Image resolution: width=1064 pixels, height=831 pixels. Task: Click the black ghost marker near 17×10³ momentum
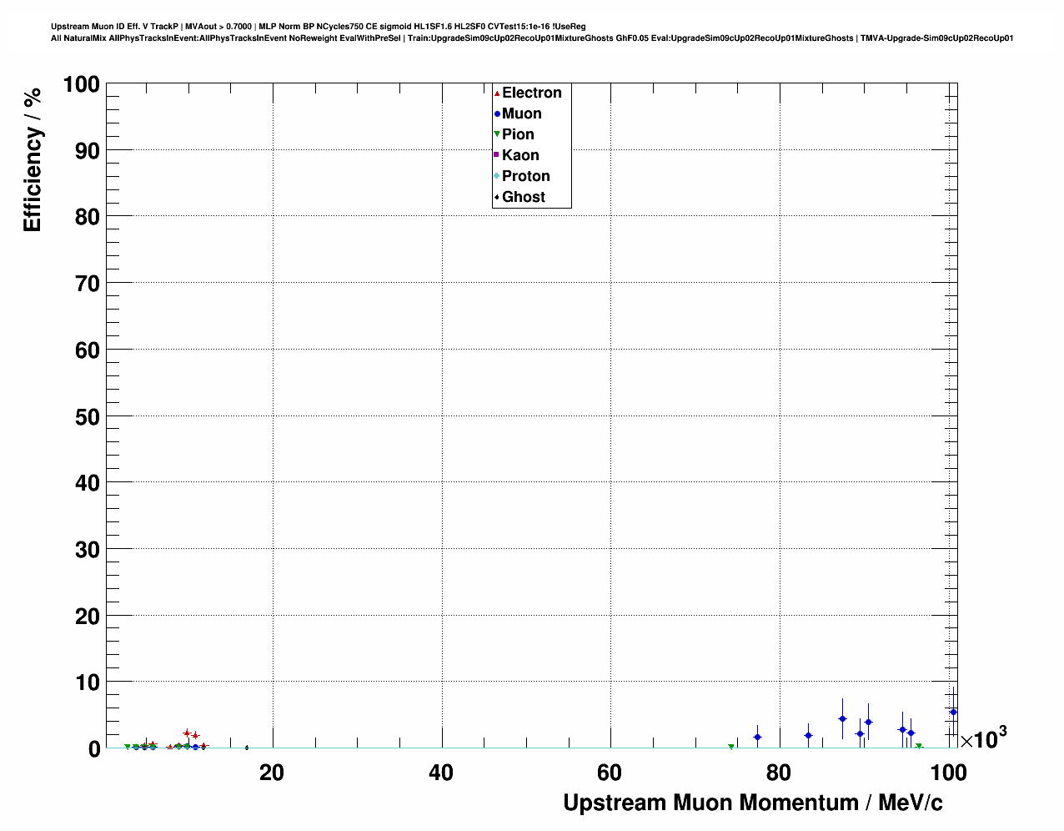pos(246,748)
